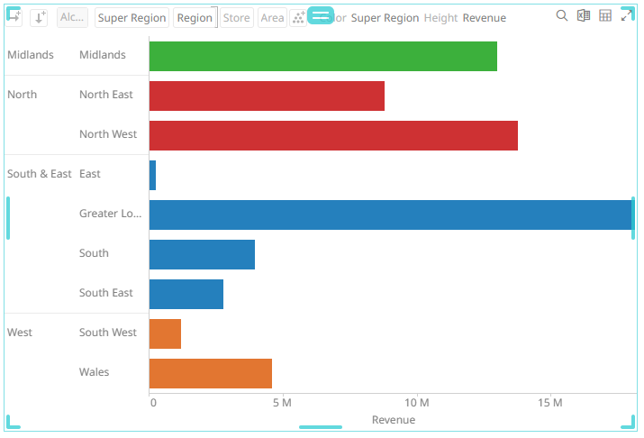Click the Alc... breakdown pill
This screenshot has width=644, height=438.
(x=72, y=18)
